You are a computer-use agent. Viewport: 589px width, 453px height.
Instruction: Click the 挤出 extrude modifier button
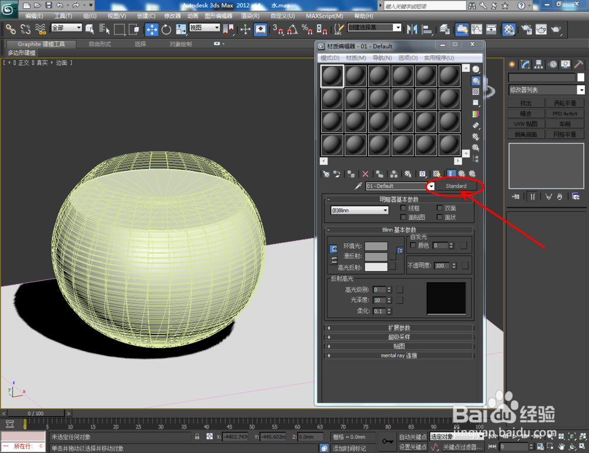point(526,103)
